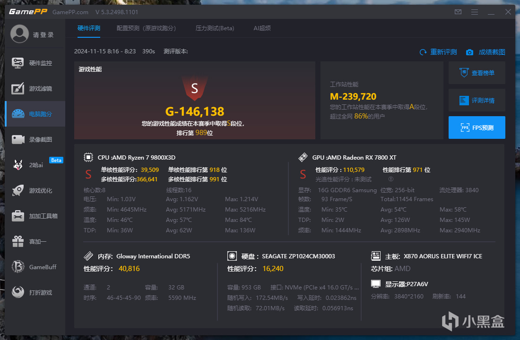520x340 pixels.
Task: Click memory score 40,816
Action: [129, 268]
